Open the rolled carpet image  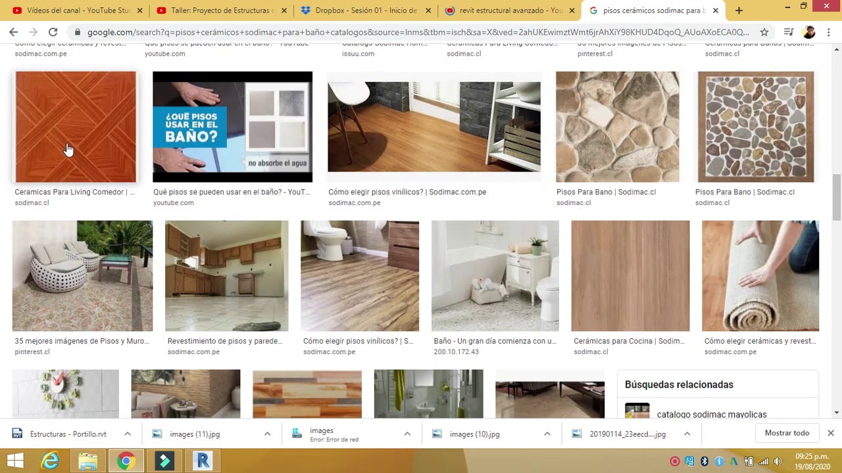pos(760,276)
